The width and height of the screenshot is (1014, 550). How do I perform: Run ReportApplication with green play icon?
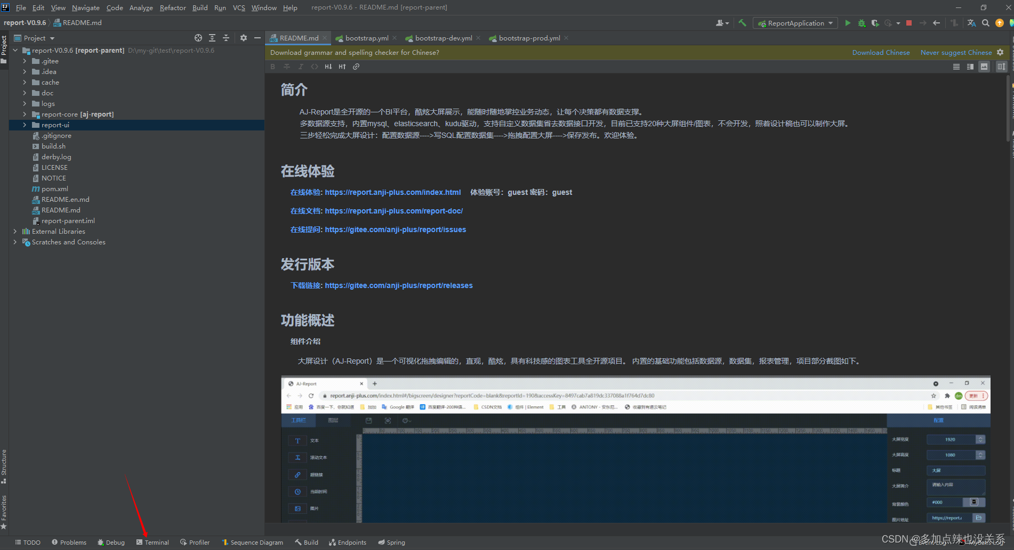tap(848, 23)
